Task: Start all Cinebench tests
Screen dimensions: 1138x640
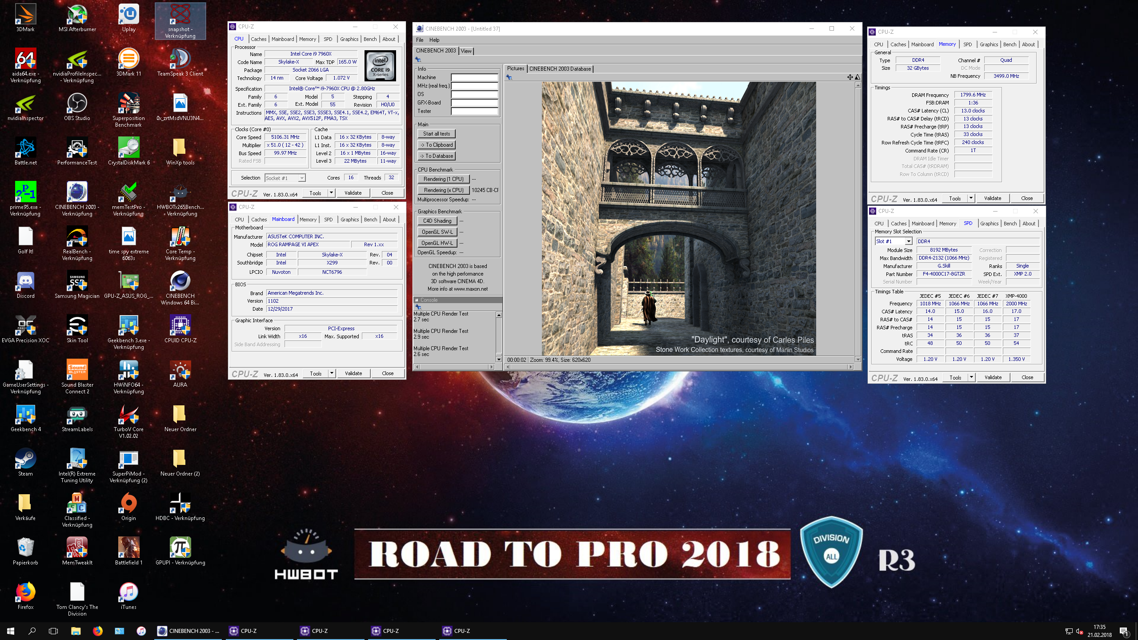Action: point(437,134)
